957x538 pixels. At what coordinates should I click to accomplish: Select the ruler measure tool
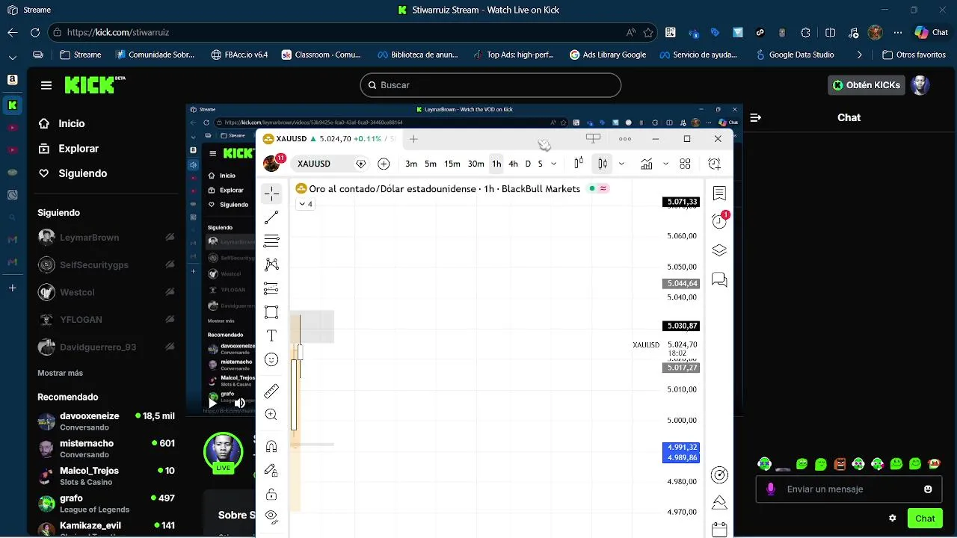coord(271,391)
